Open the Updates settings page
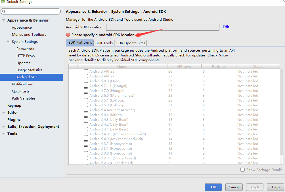The width and height of the screenshot is (285, 192). tap(24, 63)
